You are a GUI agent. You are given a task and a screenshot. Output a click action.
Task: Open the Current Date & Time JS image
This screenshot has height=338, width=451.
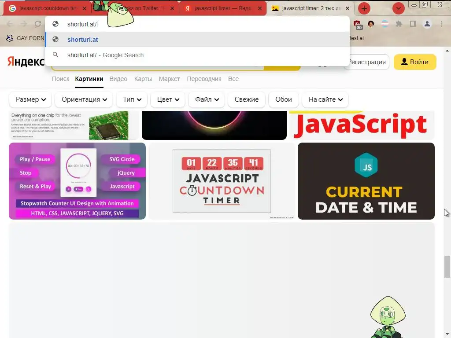coord(366,181)
